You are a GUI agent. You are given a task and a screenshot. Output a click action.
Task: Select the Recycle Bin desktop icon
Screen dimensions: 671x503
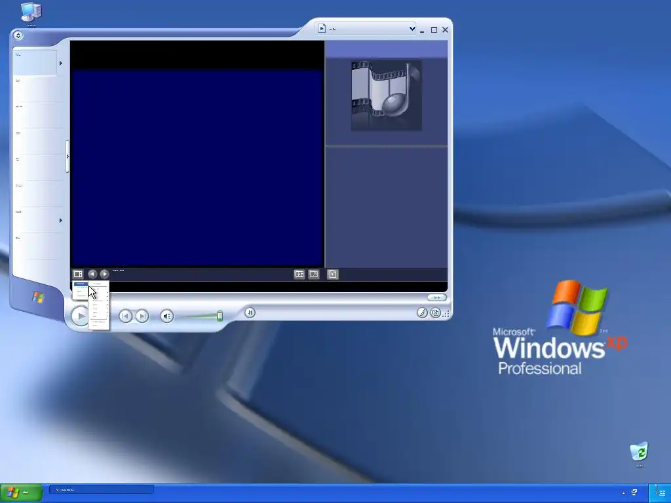tap(639, 455)
